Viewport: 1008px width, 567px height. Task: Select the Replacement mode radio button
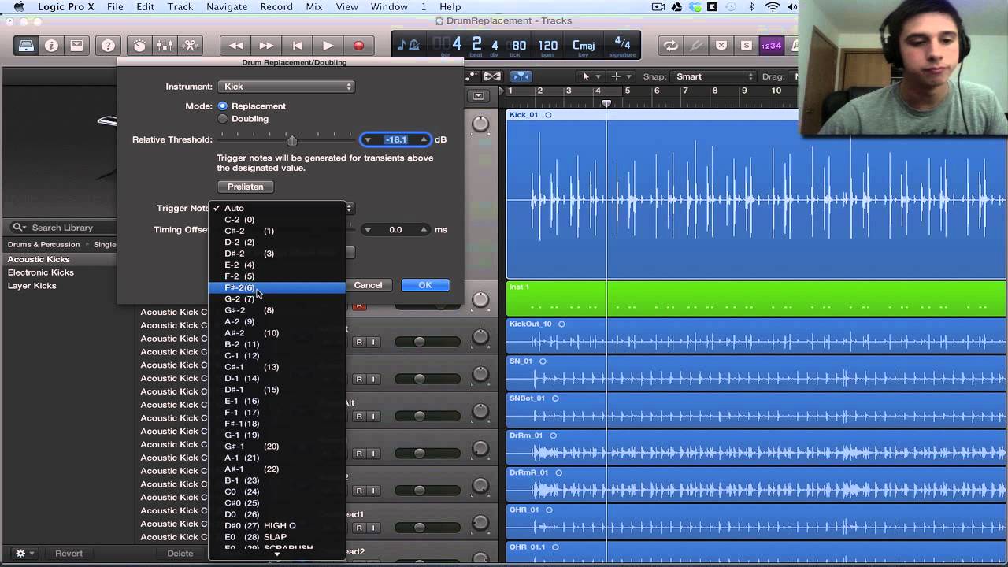(223, 106)
